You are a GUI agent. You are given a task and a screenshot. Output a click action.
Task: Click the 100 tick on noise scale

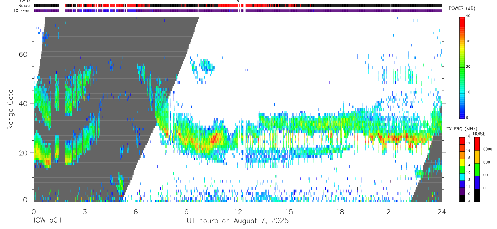pyautogui.click(x=485, y=175)
